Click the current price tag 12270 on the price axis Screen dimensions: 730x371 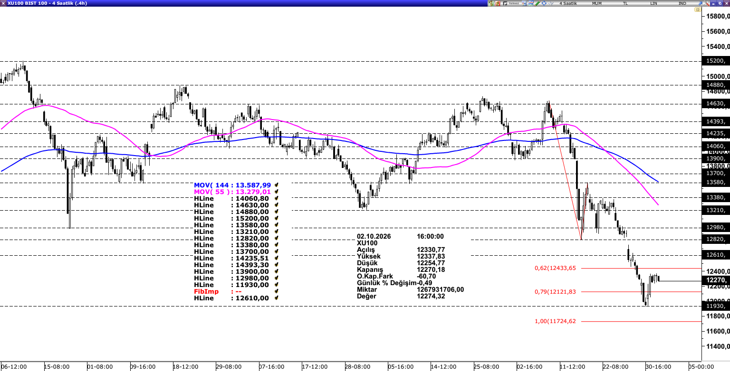pyautogui.click(x=716, y=280)
